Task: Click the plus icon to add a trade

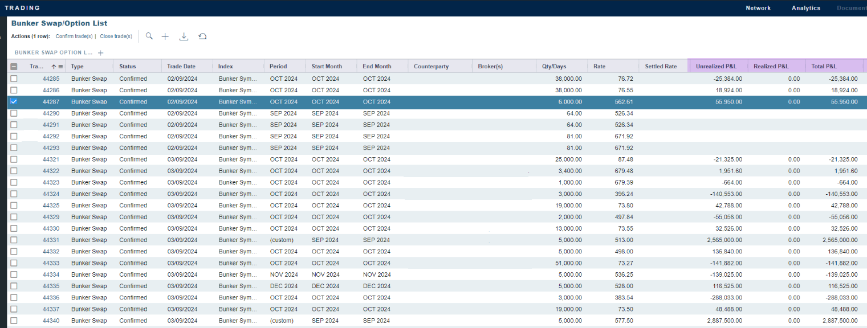Action: pos(165,36)
